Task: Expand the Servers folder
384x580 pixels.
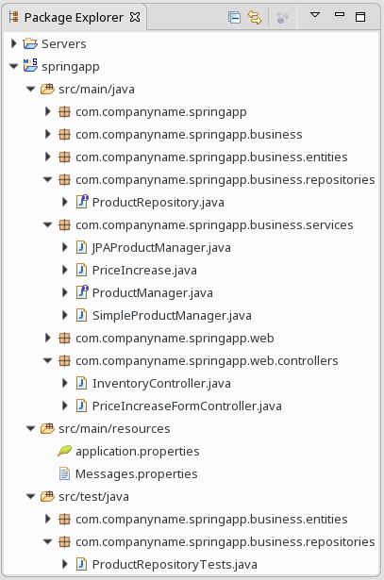Action: pyautogui.click(x=14, y=43)
